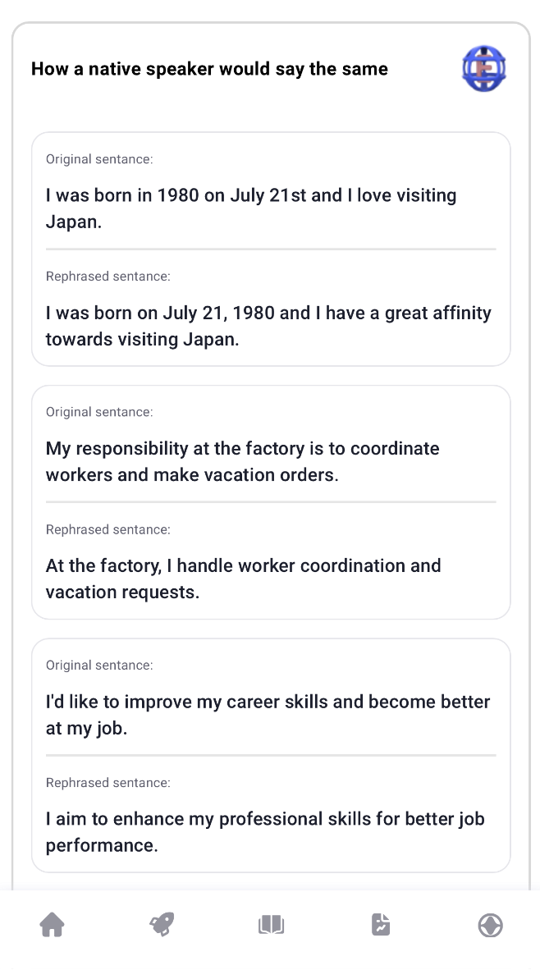
Task: Open the compass explore icon tab
Action: 490,925
